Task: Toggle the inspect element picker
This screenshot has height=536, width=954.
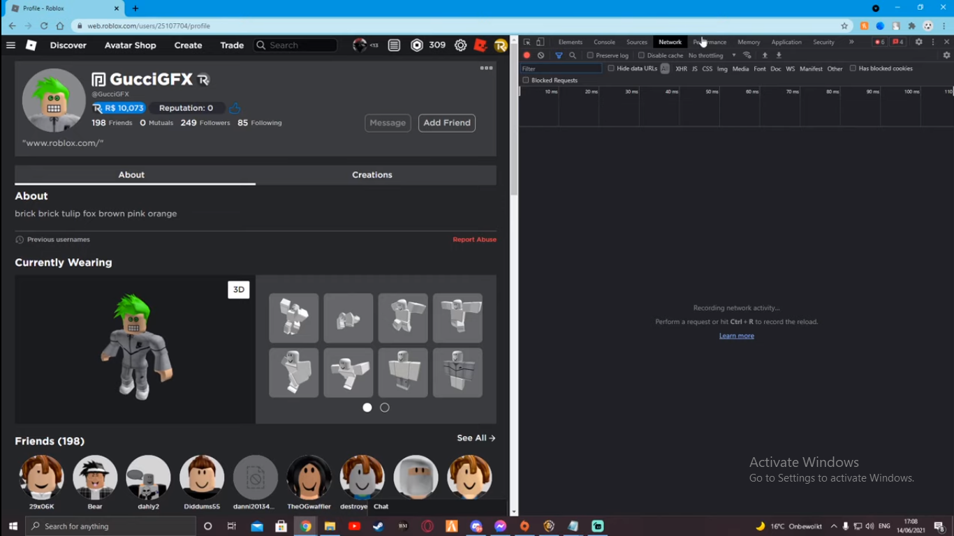Action: pyautogui.click(x=527, y=42)
